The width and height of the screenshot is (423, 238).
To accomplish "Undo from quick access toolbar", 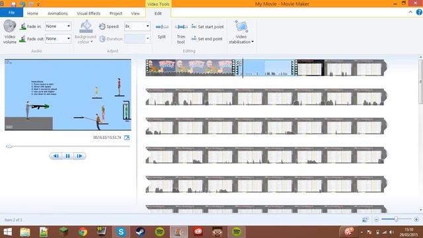I will coord(22,4).
